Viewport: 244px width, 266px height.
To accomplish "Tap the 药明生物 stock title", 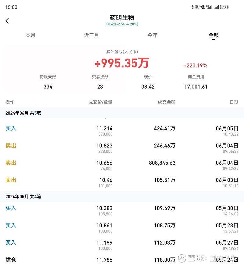I will click(x=122, y=17).
